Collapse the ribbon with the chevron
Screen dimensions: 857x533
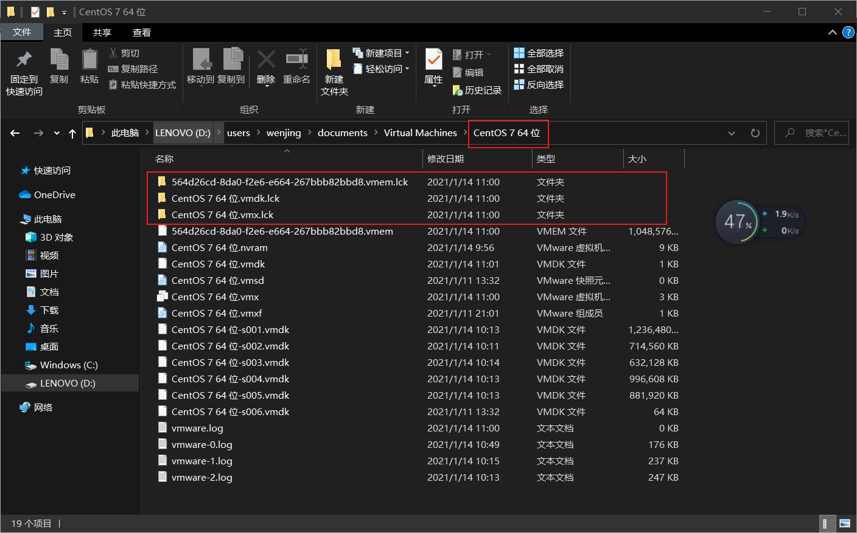click(832, 32)
